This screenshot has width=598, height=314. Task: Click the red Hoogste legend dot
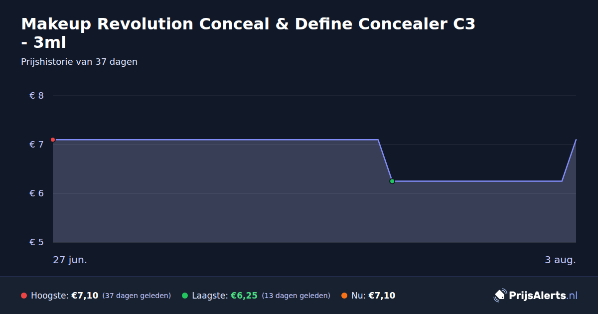[24, 296]
